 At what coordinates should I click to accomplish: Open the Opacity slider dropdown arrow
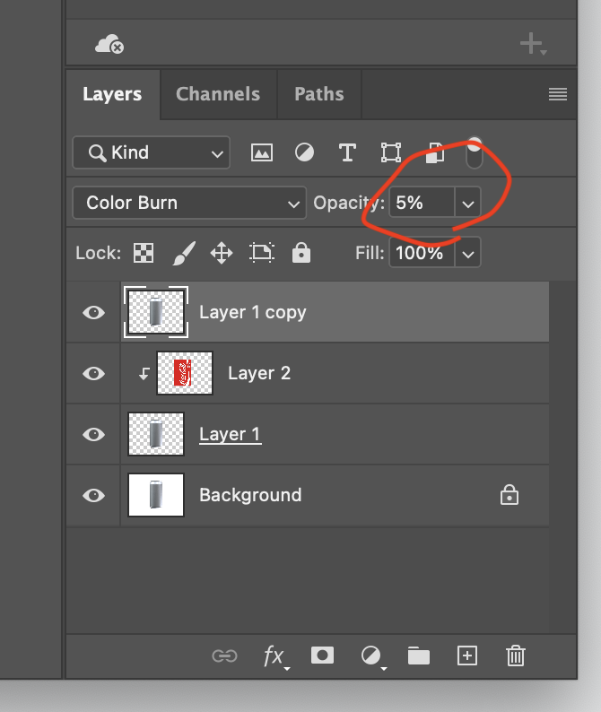(x=468, y=203)
